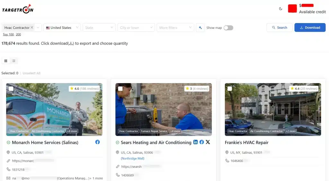
Task: Open Sears Heating LinkedIn icon
Action: (x=195, y=142)
